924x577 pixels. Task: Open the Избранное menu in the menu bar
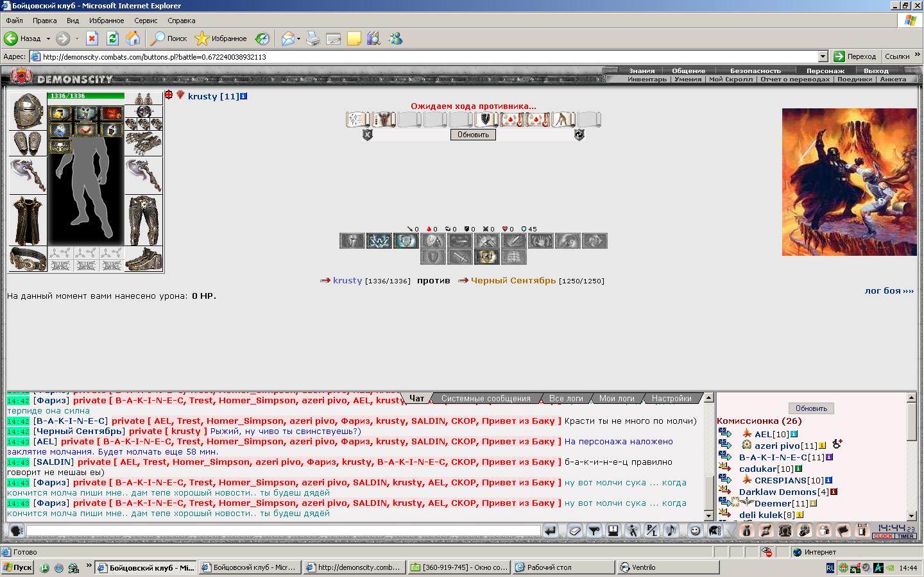click(x=107, y=21)
